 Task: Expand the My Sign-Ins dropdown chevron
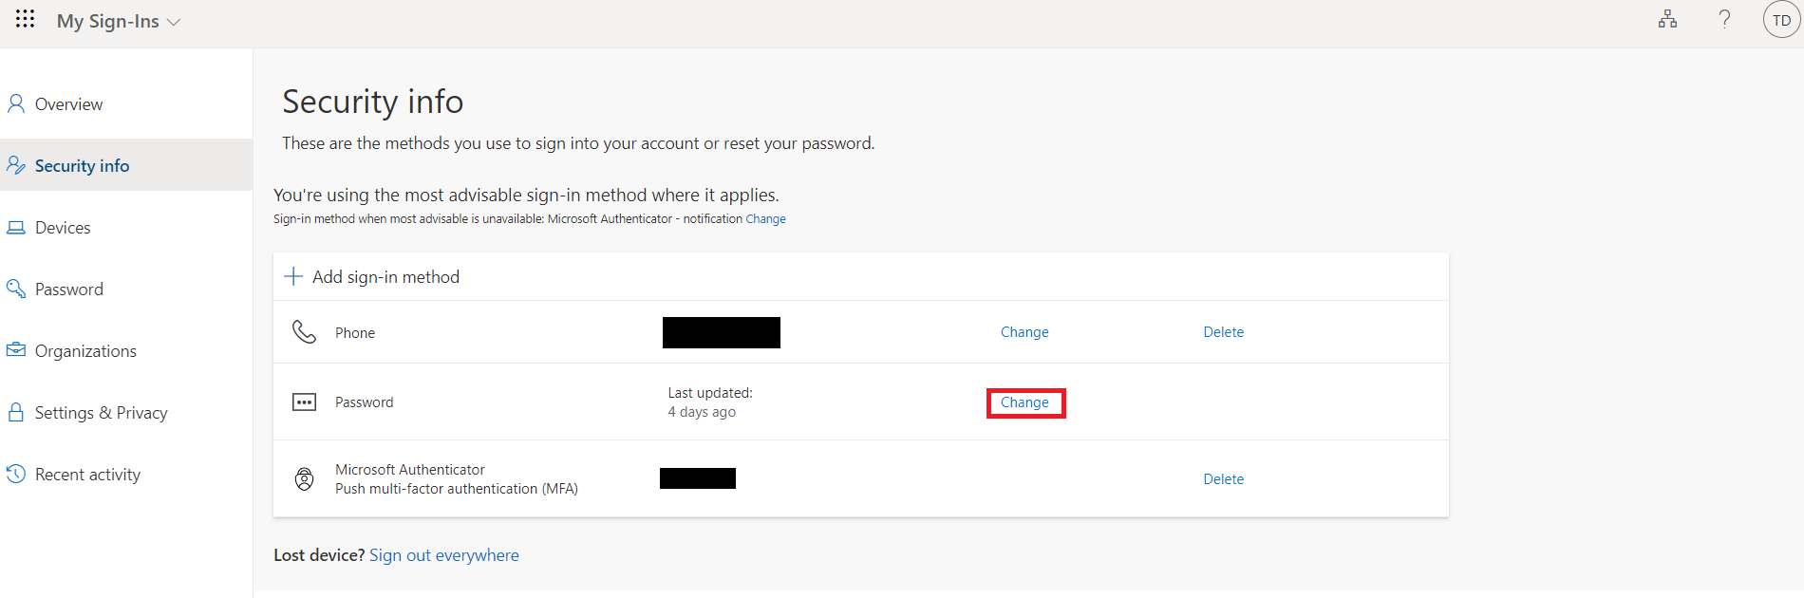pos(174,22)
